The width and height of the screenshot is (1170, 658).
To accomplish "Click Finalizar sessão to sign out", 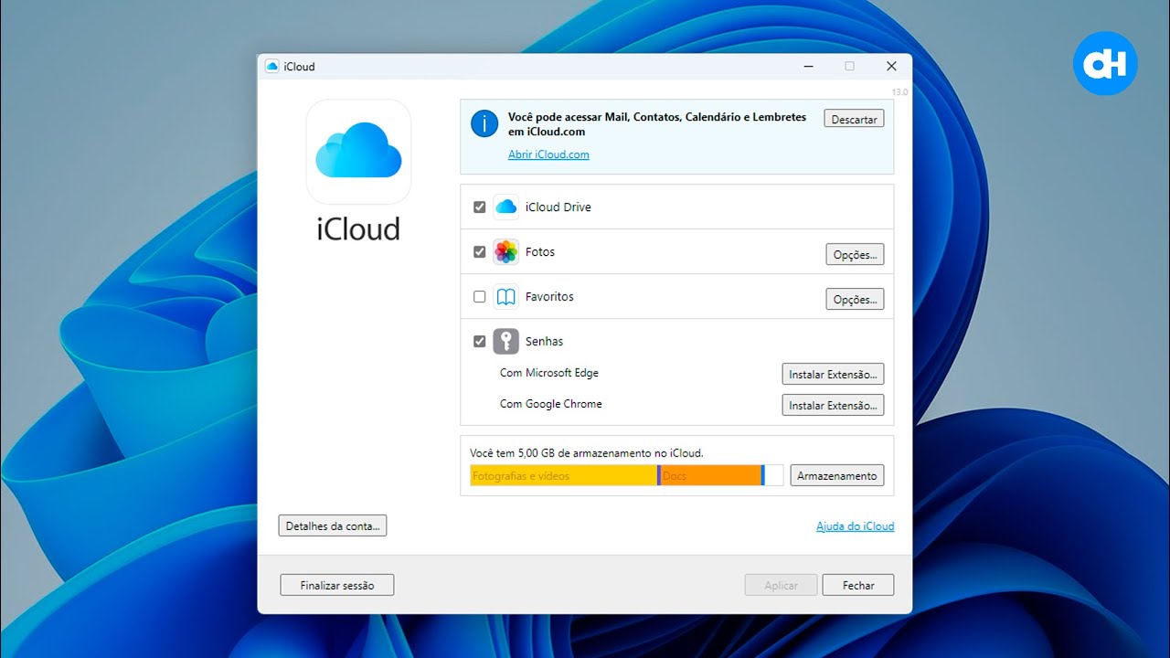I will pyautogui.click(x=337, y=585).
